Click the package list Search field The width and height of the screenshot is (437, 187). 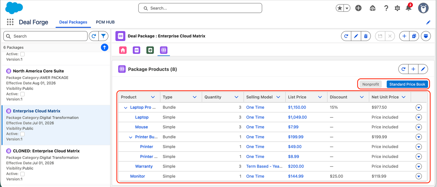pos(45,36)
